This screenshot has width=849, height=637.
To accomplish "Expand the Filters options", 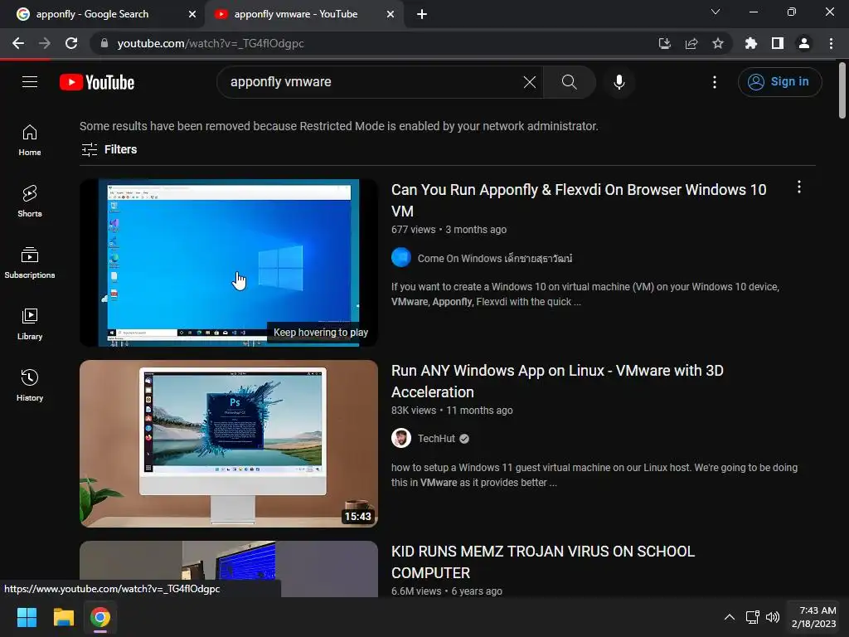I will 109,149.
